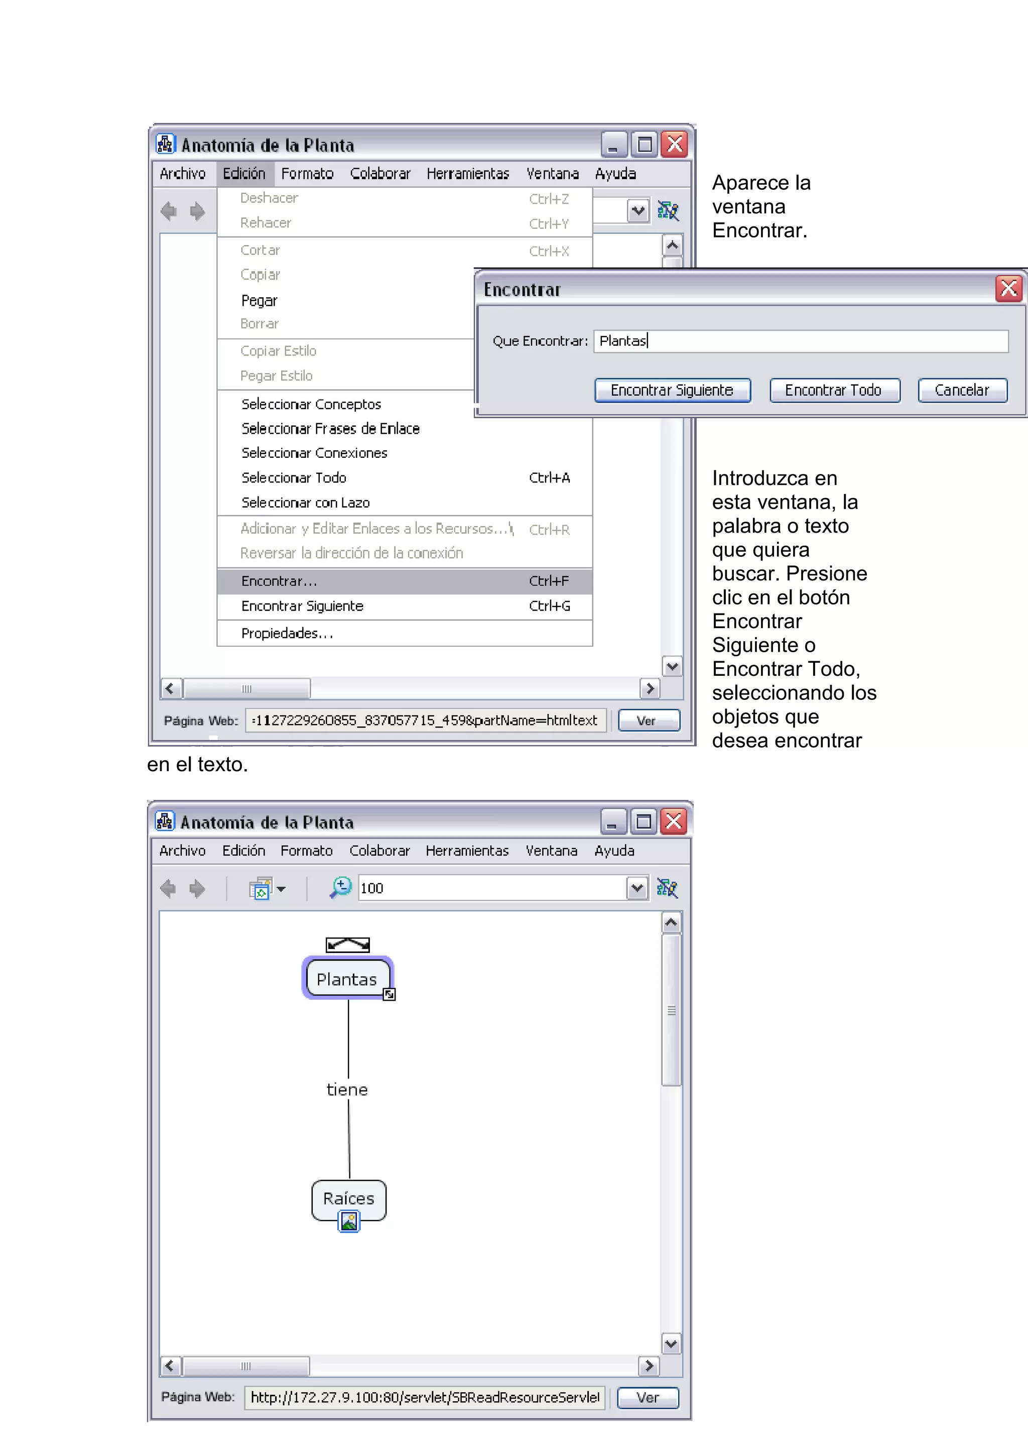Close the Encontrar dialog with X
Image resolution: width=1028 pixels, height=1455 pixels.
(x=1008, y=288)
